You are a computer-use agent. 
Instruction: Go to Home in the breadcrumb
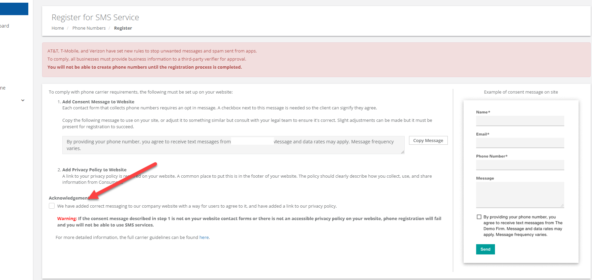click(x=58, y=28)
